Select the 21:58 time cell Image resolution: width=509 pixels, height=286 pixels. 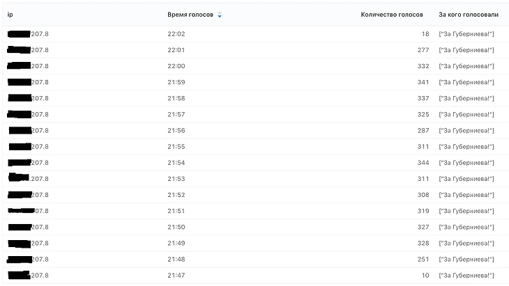[176, 98]
